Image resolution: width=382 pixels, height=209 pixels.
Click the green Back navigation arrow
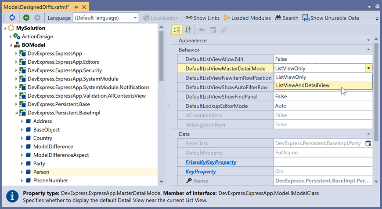pyautogui.click(x=26, y=18)
